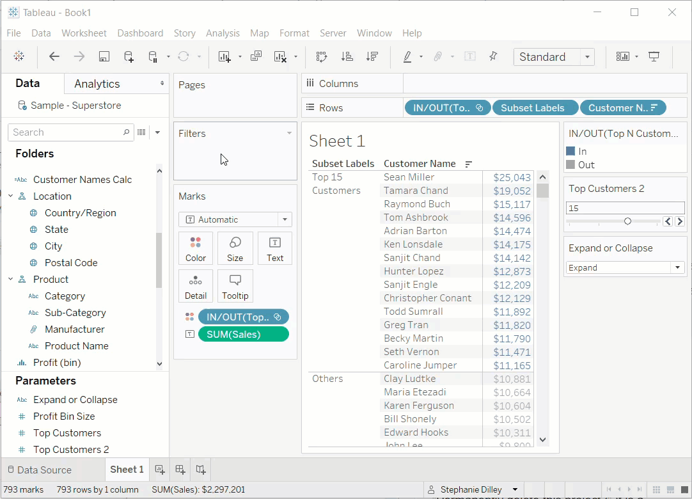Open the Dashboard menu

point(140,33)
